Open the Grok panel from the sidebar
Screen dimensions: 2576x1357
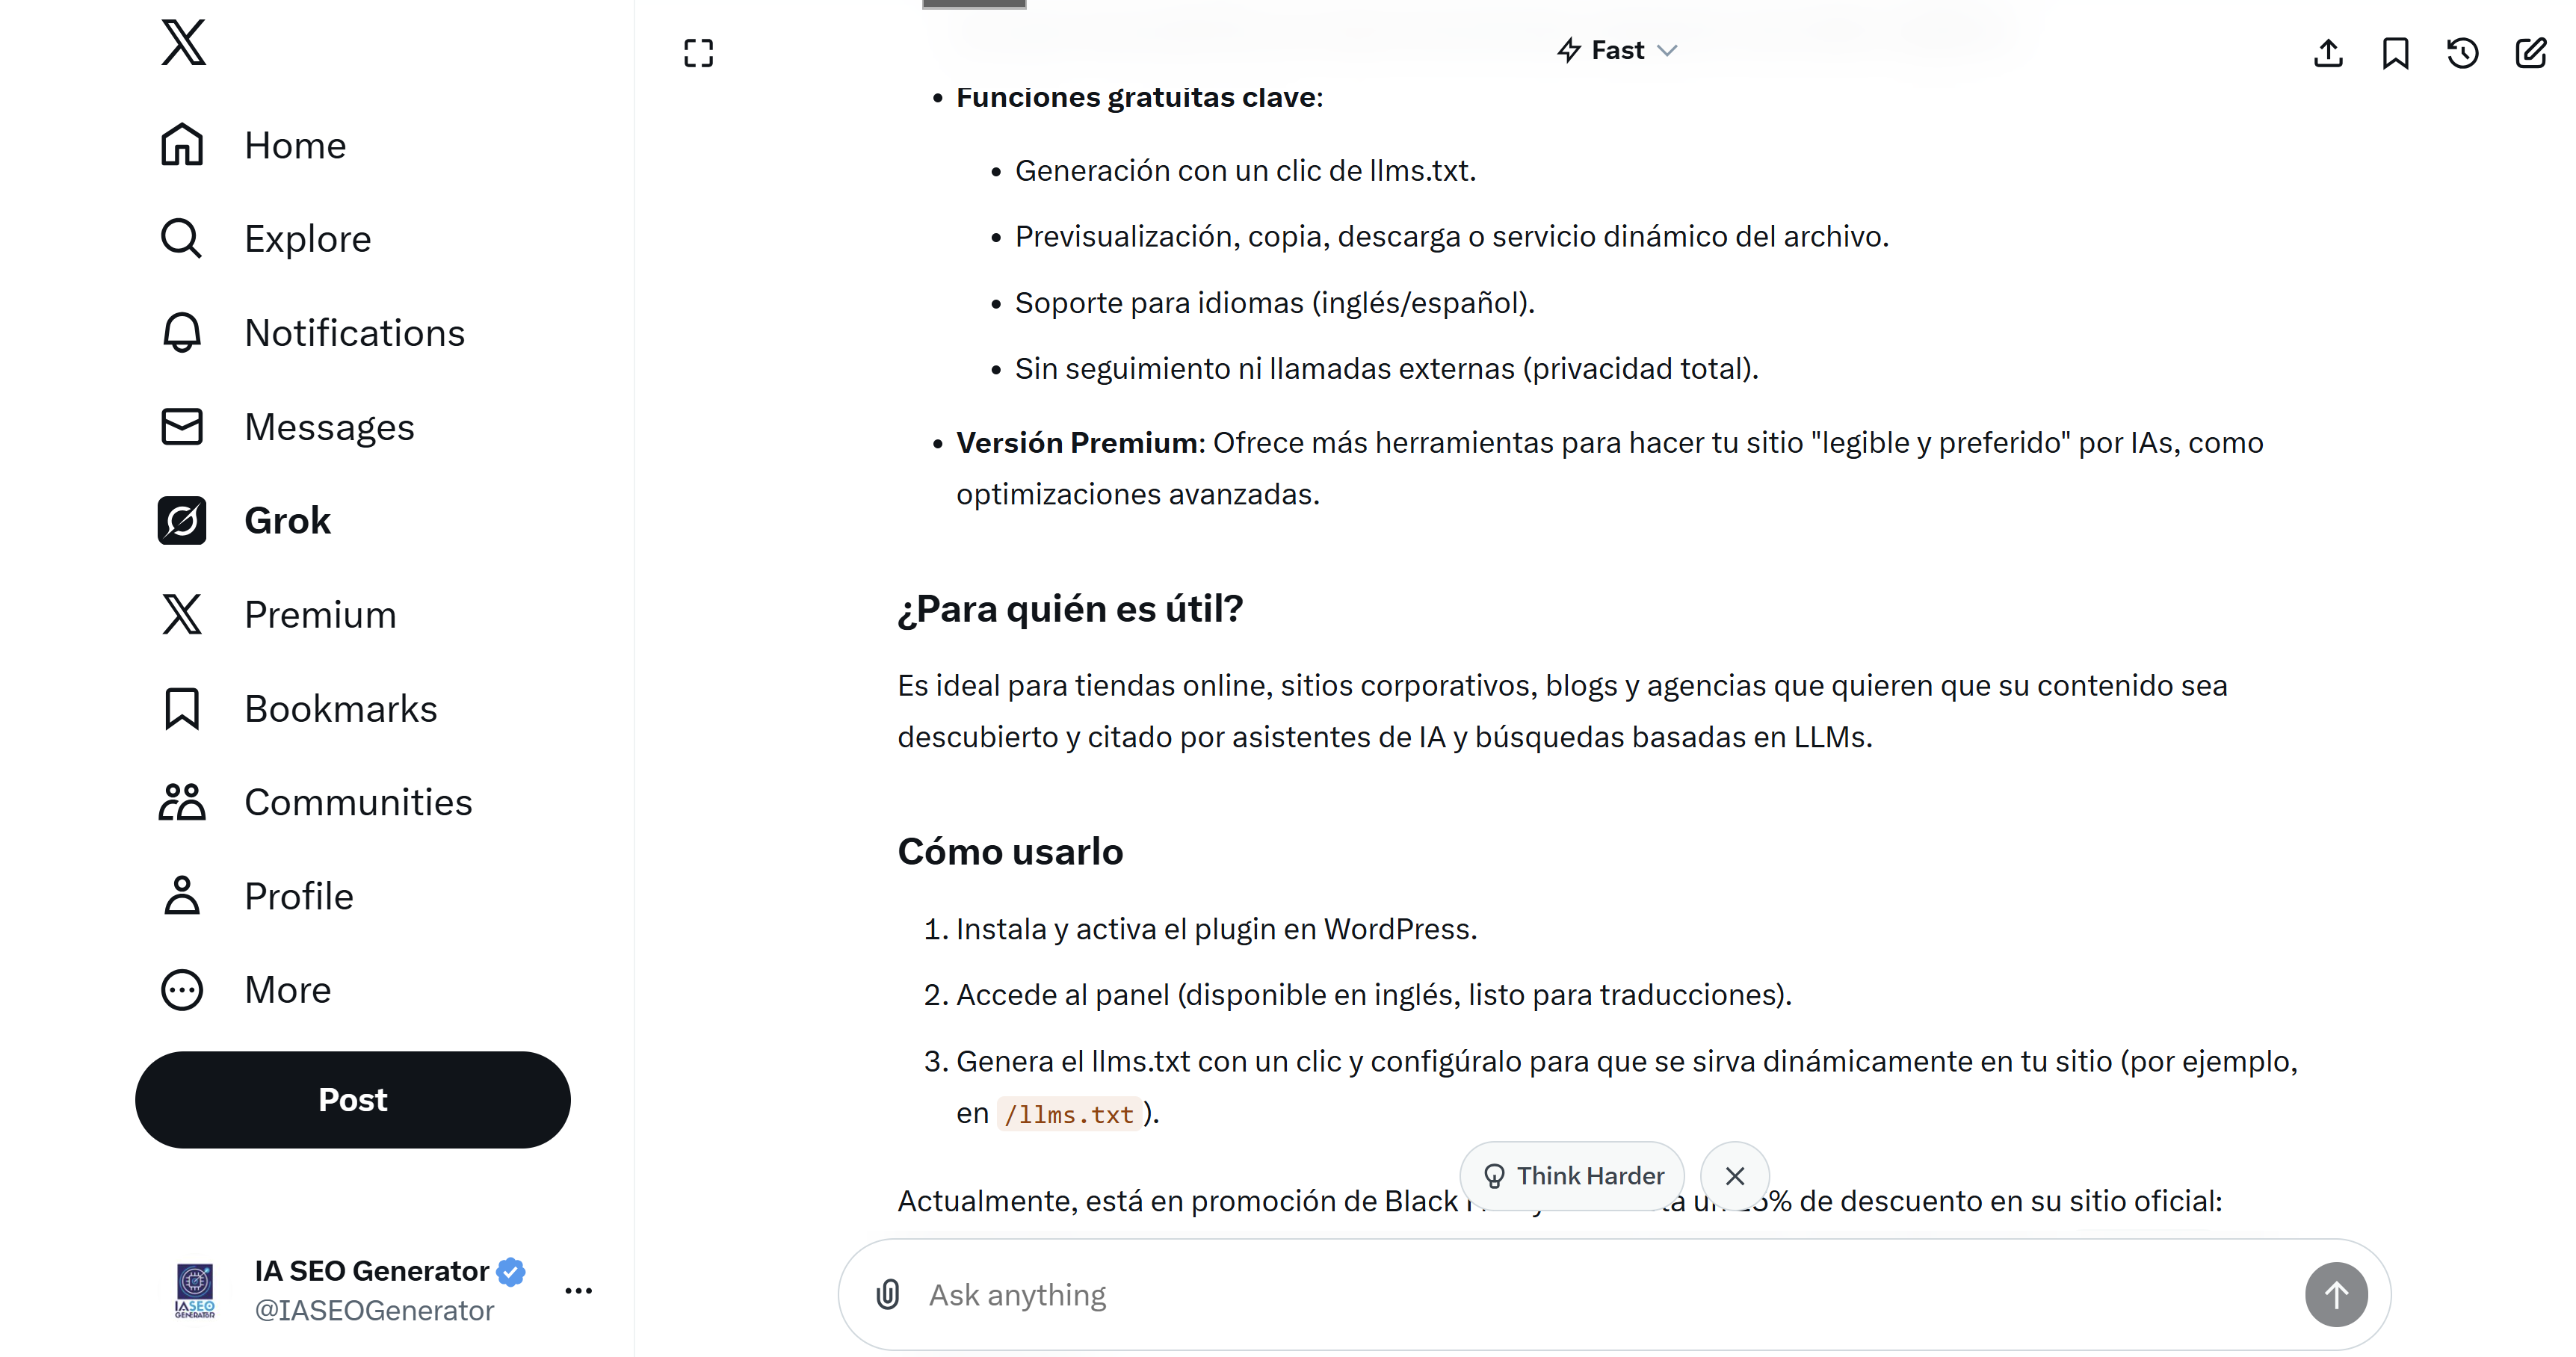[x=286, y=520]
